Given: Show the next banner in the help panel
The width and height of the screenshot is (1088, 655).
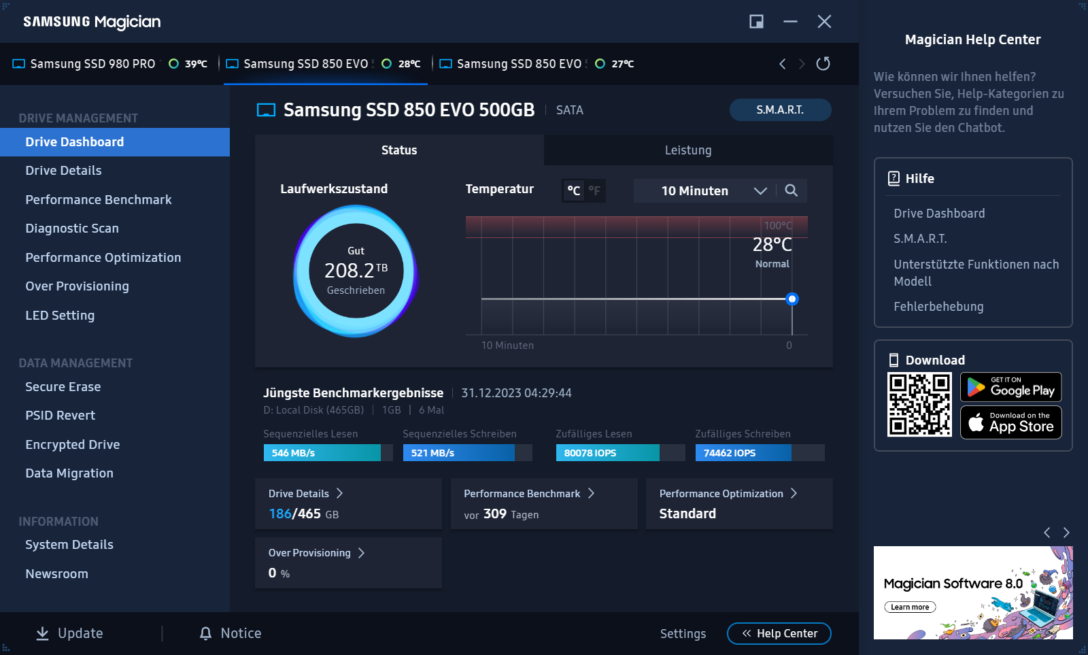Looking at the screenshot, I should pyautogui.click(x=1066, y=533).
